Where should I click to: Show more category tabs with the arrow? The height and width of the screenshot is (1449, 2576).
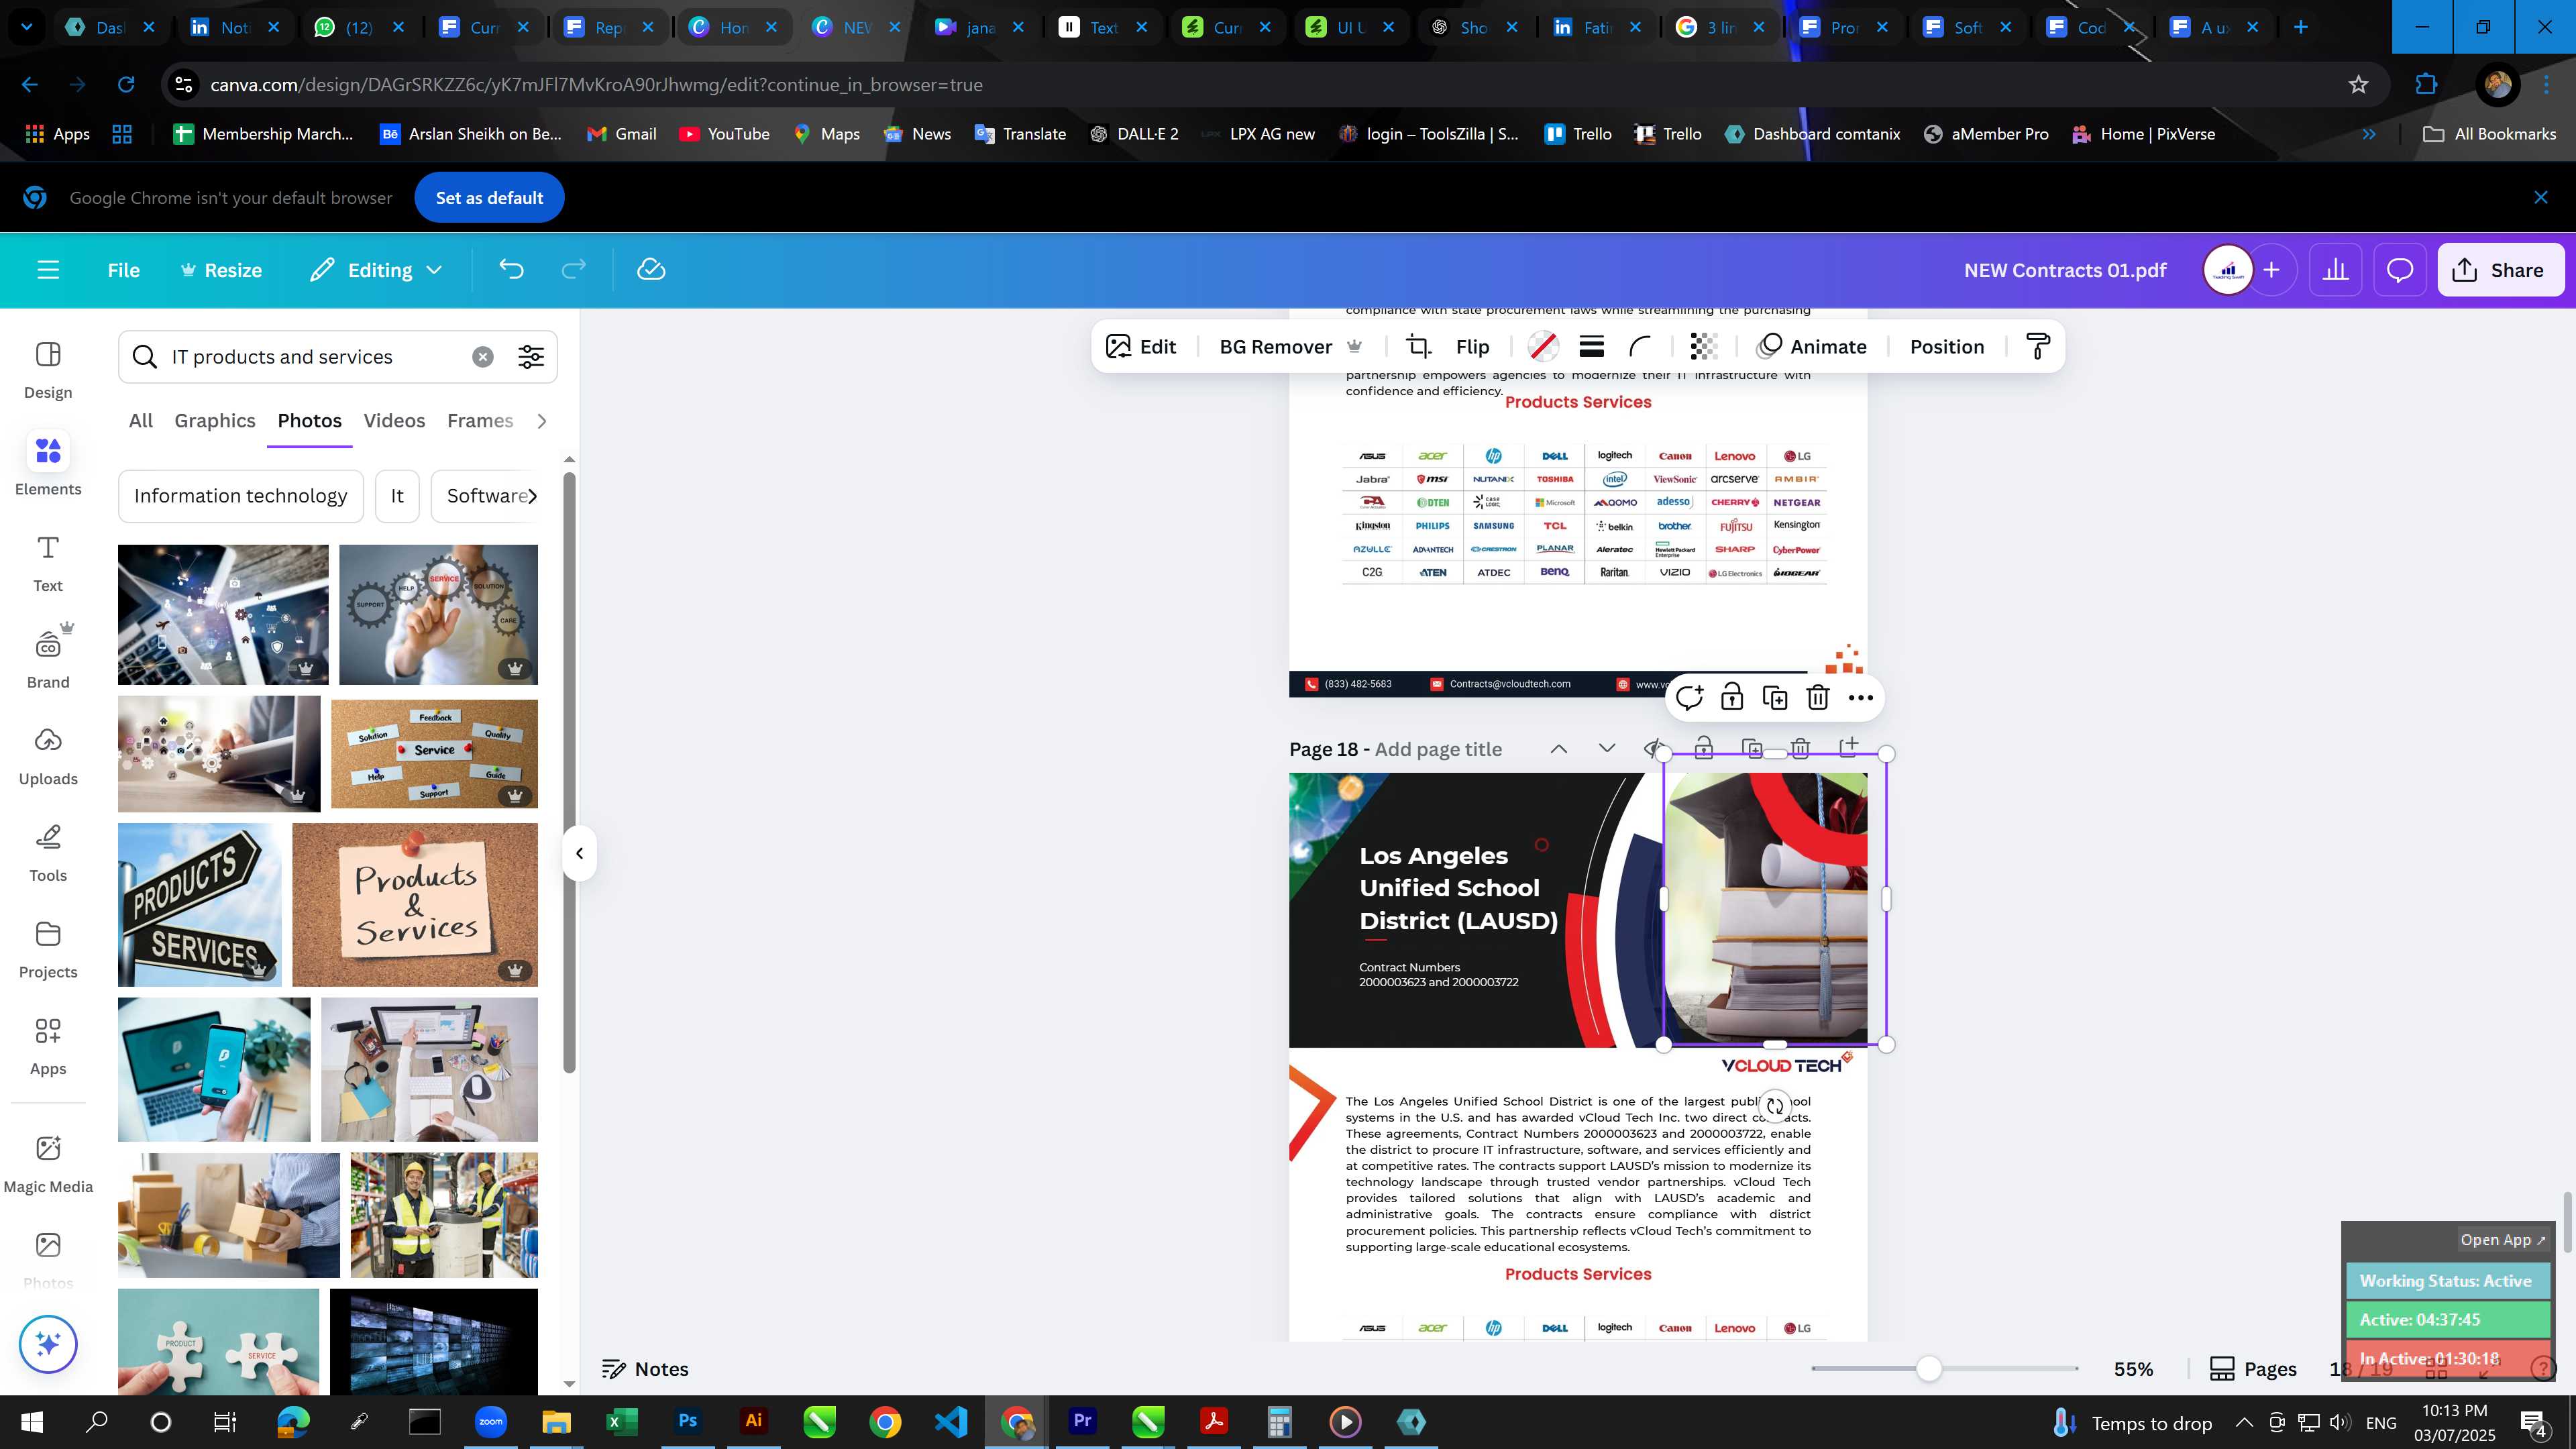[x=542, y=421]
